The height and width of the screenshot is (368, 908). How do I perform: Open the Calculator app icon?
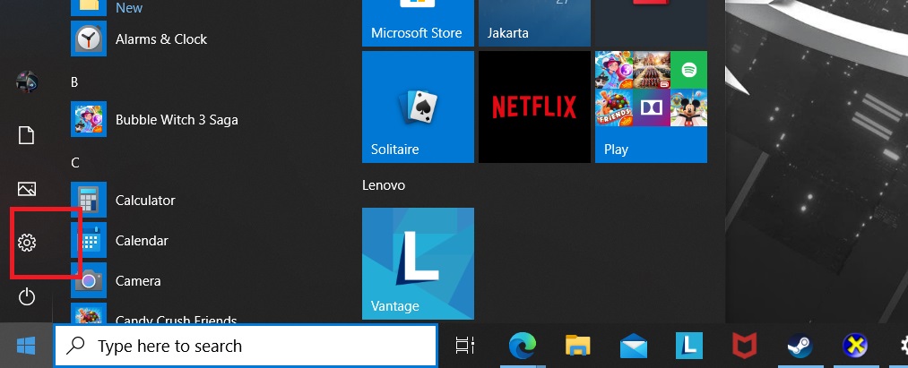click(x=89, y=200)
